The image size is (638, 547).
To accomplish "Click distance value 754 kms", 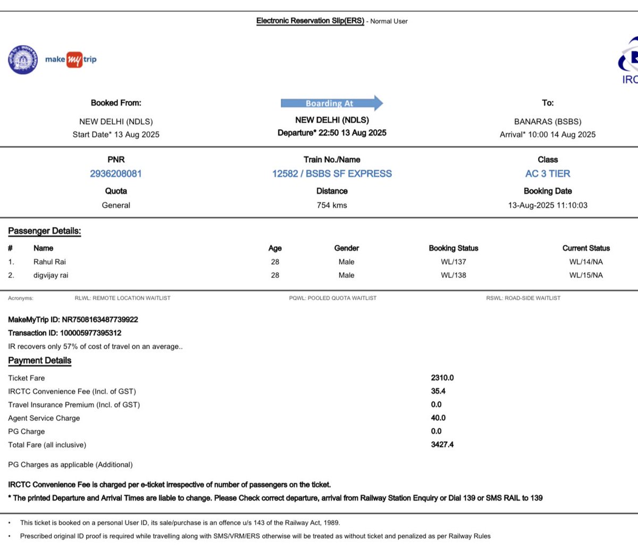I will (x=332, y=205).
